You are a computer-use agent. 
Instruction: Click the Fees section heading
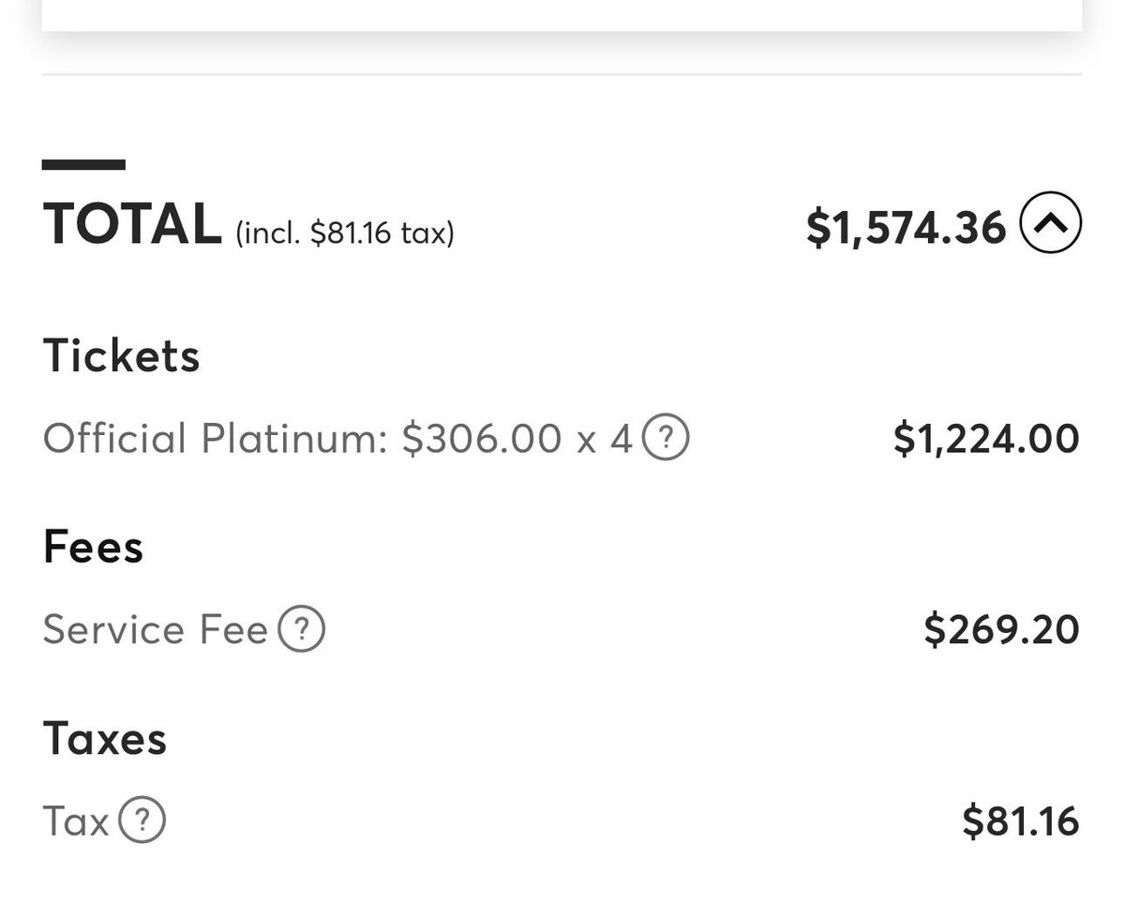[94, 547]
